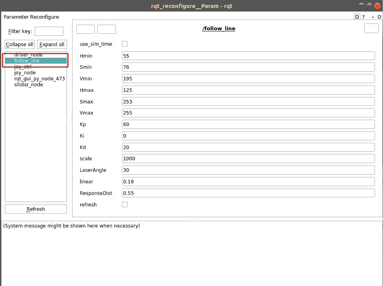Image resolution: width=383 pixels, height=286 pixels.
Task: Focus the Filter key input field
Action: click(x=49, y=31)
